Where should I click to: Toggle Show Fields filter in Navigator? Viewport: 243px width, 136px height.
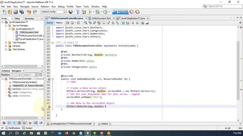[9, 123]
